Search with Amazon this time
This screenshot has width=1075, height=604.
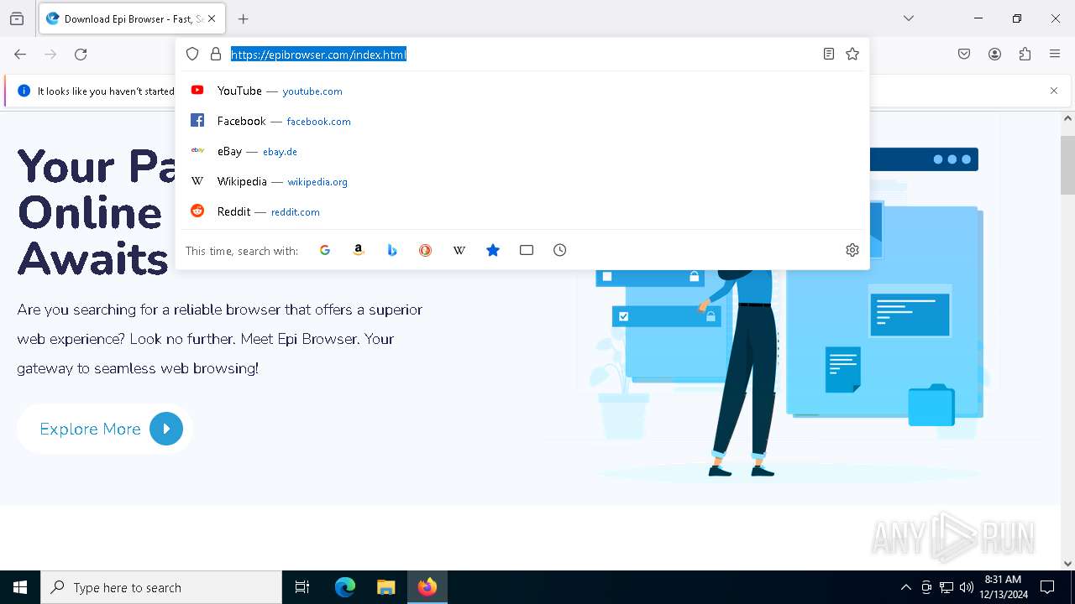(359, 250)
